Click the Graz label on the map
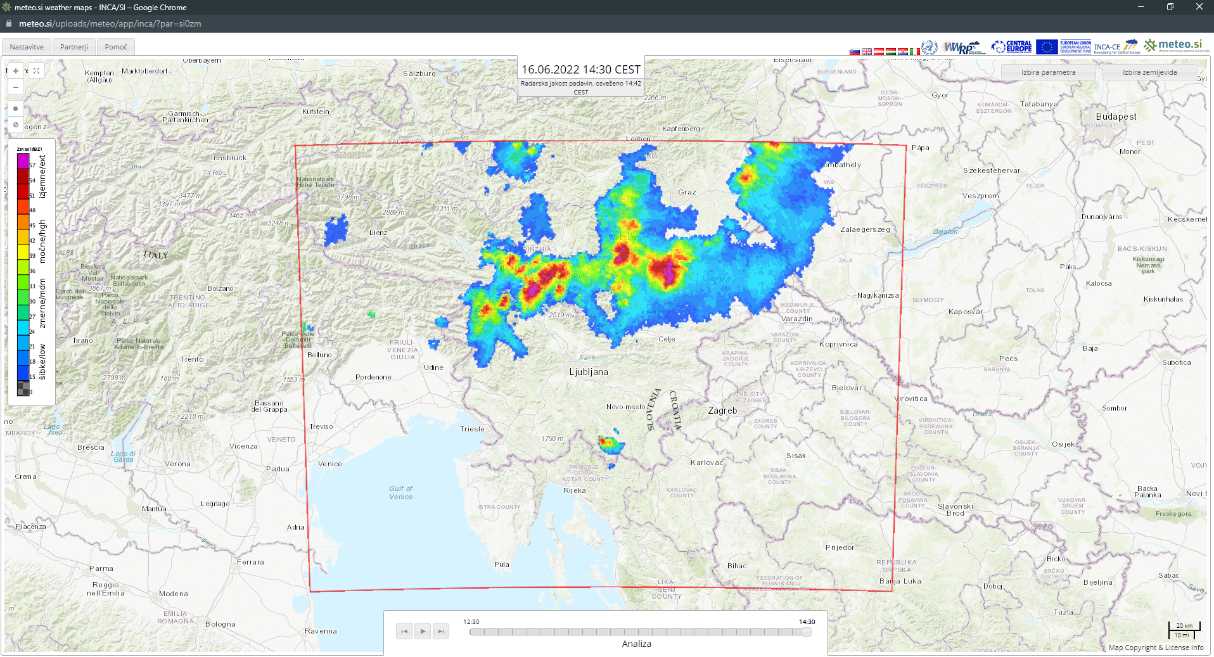 [x=687, y=192]
